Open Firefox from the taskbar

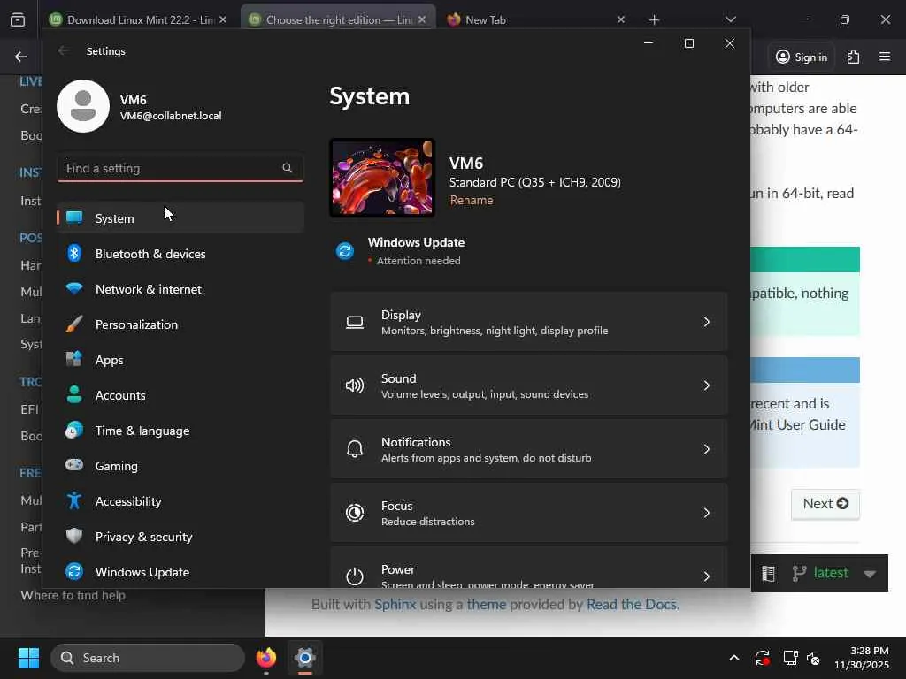(265, 658)
